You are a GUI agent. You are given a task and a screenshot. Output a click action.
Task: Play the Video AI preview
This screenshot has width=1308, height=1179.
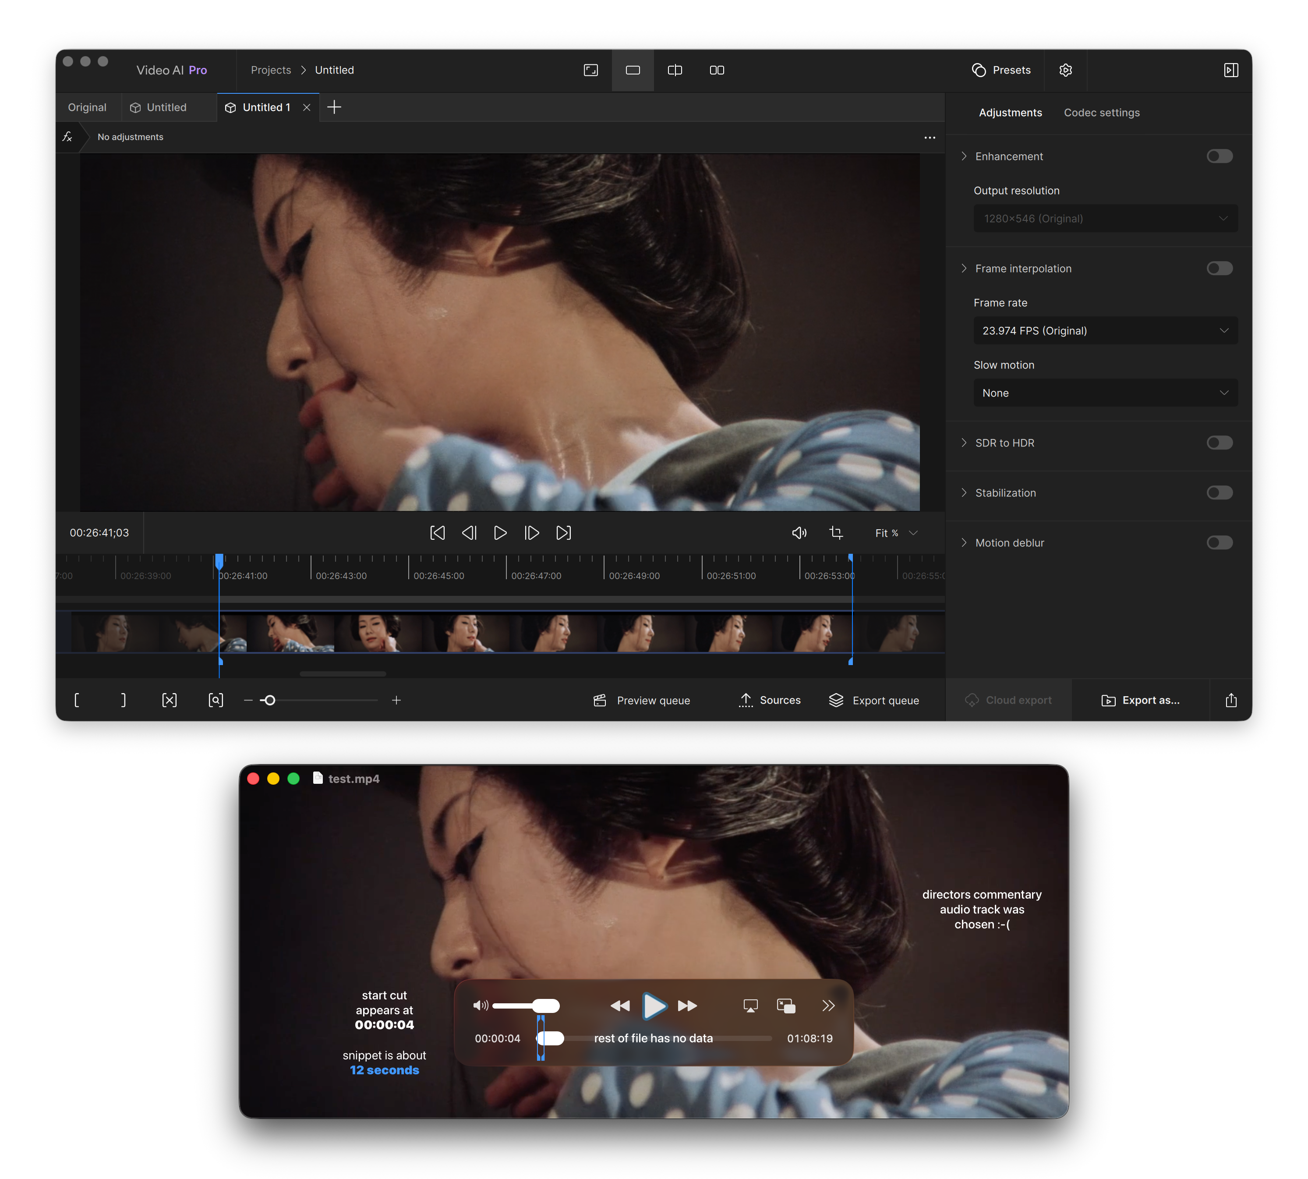tap(500, 532)
